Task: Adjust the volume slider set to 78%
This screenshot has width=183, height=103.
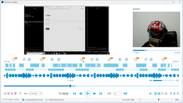Action: coord(164,80)
